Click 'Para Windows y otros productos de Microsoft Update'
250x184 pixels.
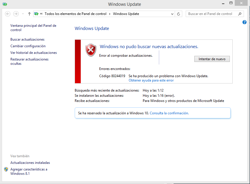point(183,101)
